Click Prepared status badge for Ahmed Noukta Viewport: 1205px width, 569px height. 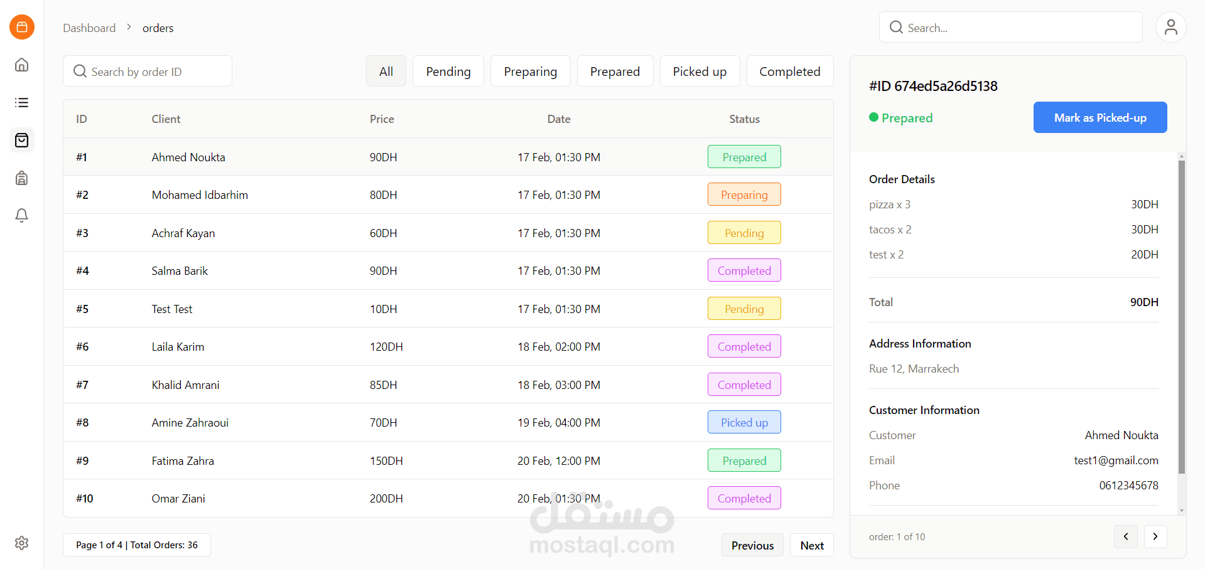coord(744,157)
